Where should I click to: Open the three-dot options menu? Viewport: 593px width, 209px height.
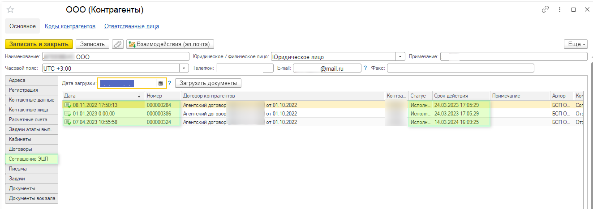pos(559,9)
